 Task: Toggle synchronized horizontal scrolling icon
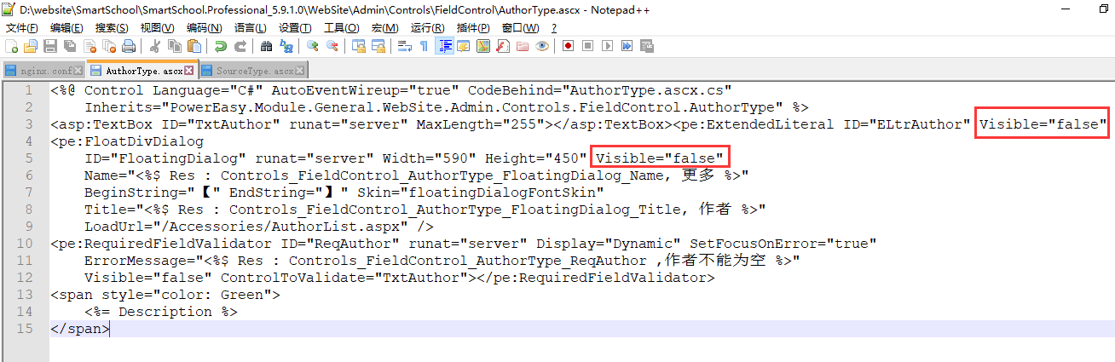click(378, 46)
